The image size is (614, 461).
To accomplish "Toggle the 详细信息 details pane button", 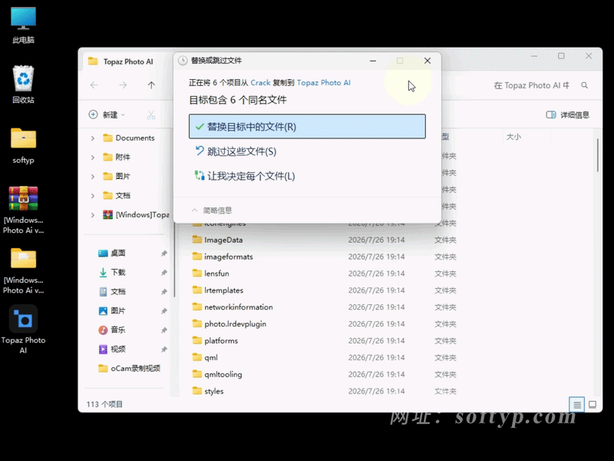I will tap(567, 114).
